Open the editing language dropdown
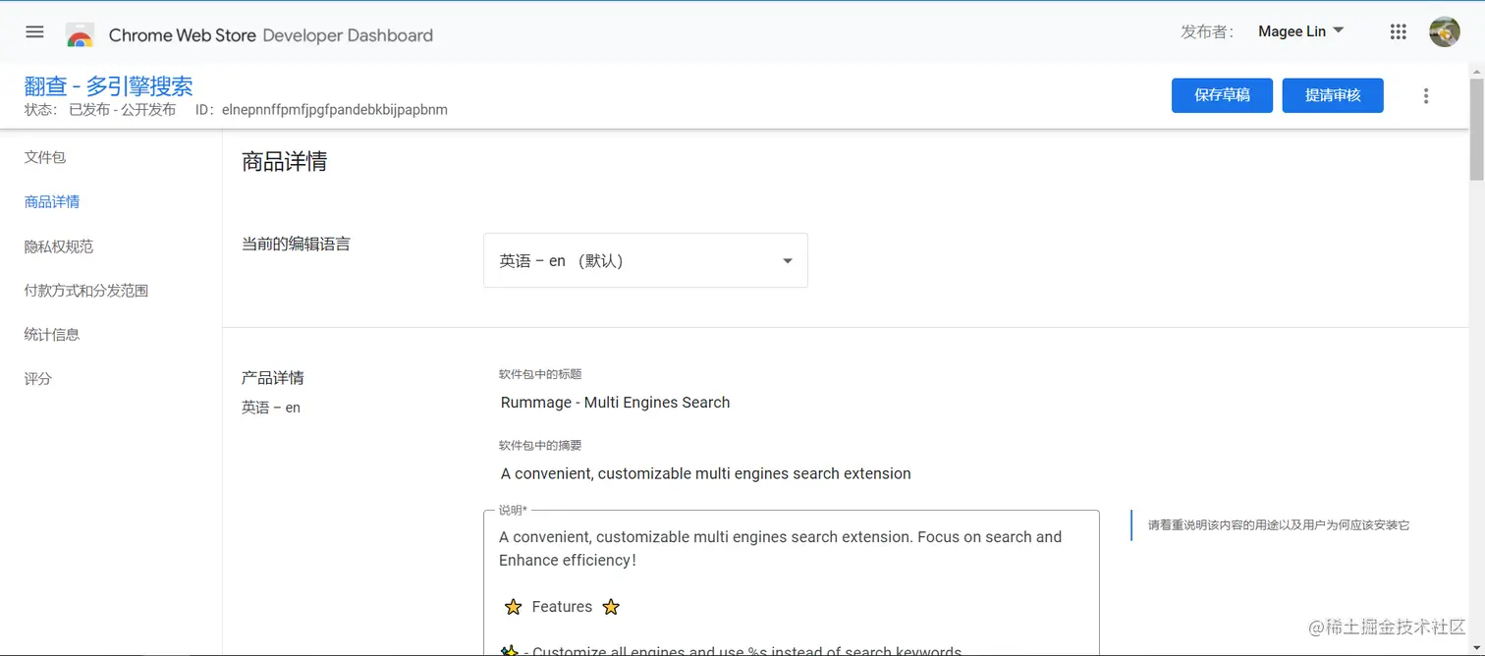 click(645, 260)
